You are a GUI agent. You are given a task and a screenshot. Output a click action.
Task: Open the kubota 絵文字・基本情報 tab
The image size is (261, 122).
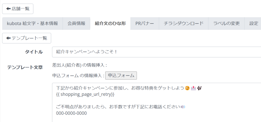(x=32, y=23)
